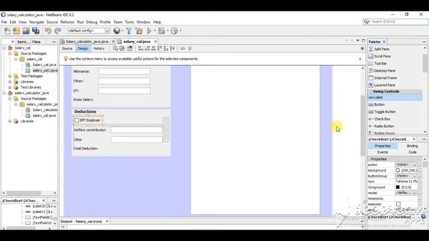
Task: Open the Binding properties tab
Action: 412,146
